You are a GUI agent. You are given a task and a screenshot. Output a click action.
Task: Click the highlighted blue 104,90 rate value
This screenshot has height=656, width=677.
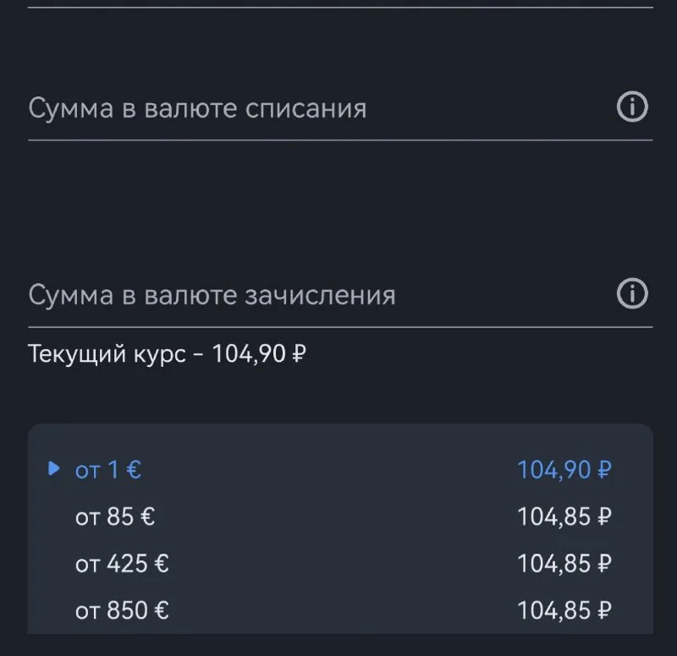coord(555,470)
